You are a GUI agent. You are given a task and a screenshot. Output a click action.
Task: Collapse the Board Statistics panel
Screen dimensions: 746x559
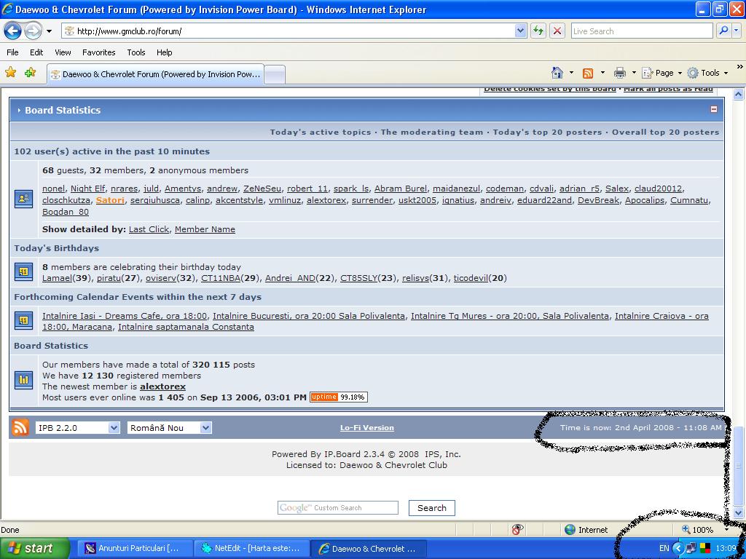coord(714,109)
